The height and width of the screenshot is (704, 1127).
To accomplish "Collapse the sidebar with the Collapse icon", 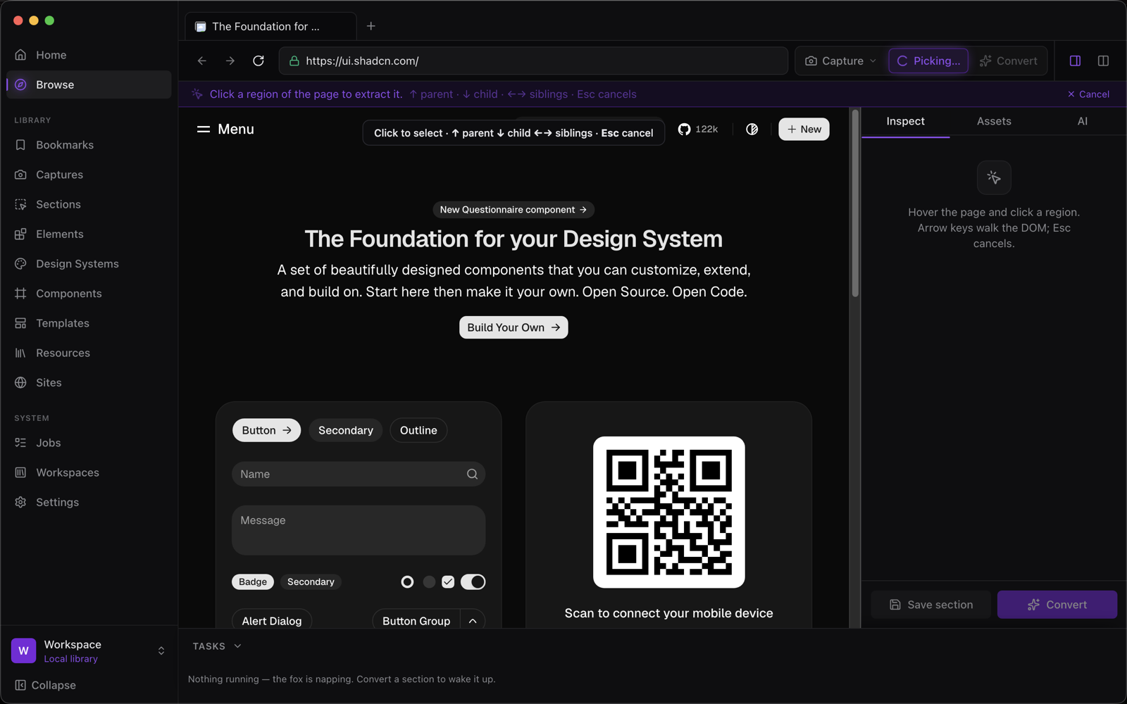I will (21, 685).
